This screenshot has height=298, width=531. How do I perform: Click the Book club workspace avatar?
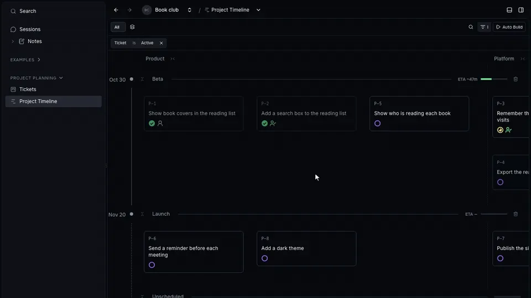(x=147, y=10)
